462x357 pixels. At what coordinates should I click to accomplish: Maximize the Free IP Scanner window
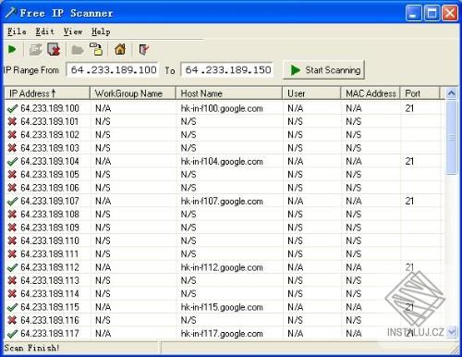tap(432, 13)
